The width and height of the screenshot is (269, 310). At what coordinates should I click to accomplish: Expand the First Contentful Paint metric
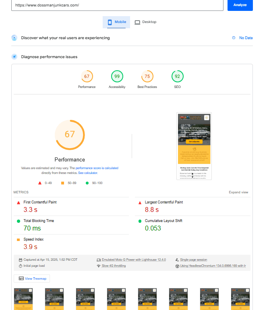coord(40,202)
